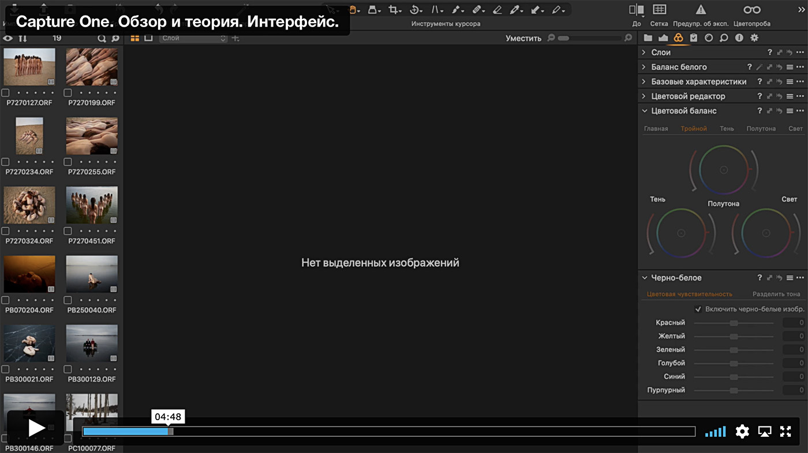Viewport: 808px width, 453px height.
Task: Switch to Тень color balance tab
Action: (x=727, y=129)
